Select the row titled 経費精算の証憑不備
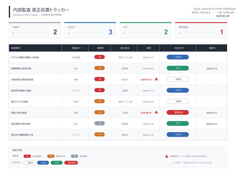The image size is (236, 177). [118, 68]
